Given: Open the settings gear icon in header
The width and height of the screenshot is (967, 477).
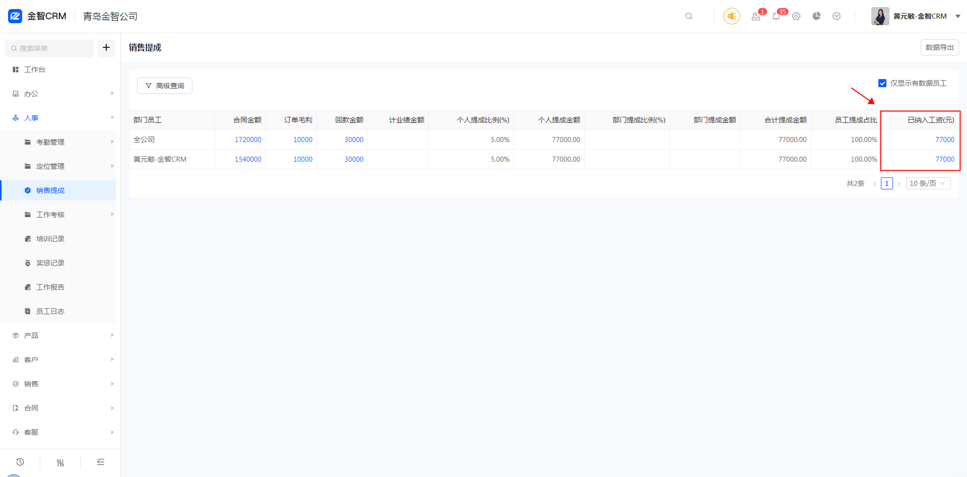Looking at the screenshot, I should 796,16.
